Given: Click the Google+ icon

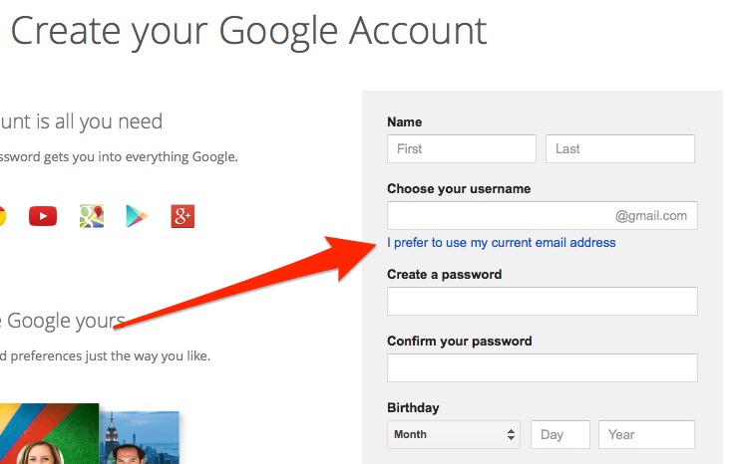Looking at the screenshot, I should pos(182,216).
